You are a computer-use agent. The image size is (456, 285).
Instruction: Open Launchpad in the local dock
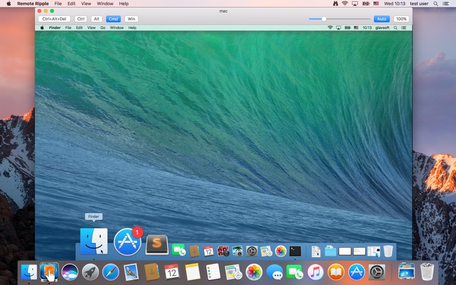[90, 272]
